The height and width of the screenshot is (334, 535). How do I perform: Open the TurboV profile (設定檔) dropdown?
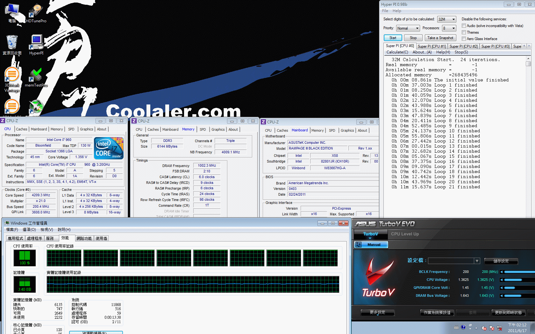[454, 261]
